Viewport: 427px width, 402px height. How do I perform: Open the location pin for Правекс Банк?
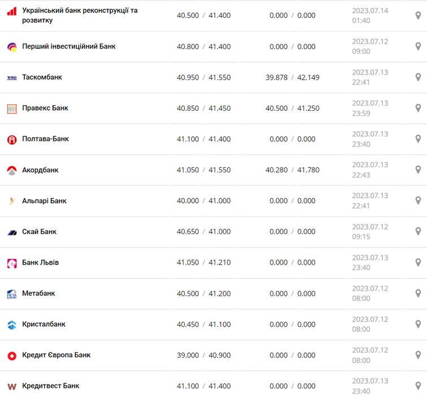click(x=418, y=108)
